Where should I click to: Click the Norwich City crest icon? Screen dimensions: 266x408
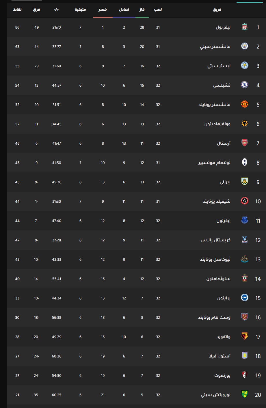click(x=245, y=395)
